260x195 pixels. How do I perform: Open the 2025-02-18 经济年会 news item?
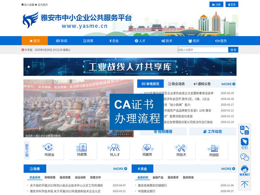pos(187,99)
